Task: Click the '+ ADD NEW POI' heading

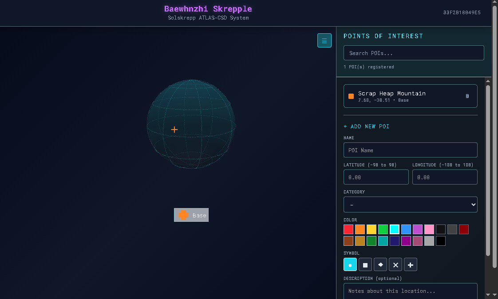Action: (366, 126)
